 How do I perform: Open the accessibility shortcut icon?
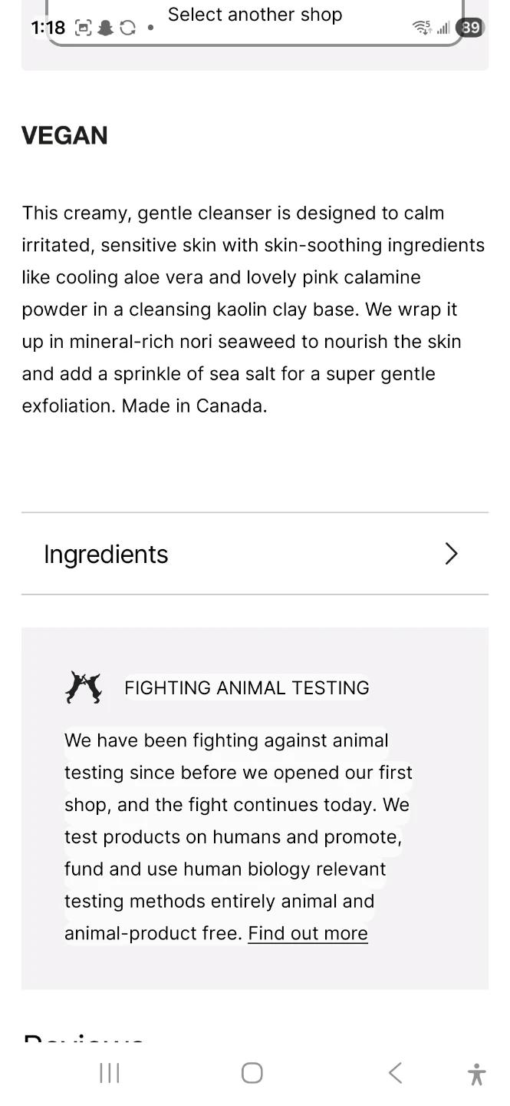pos(476,1074)
